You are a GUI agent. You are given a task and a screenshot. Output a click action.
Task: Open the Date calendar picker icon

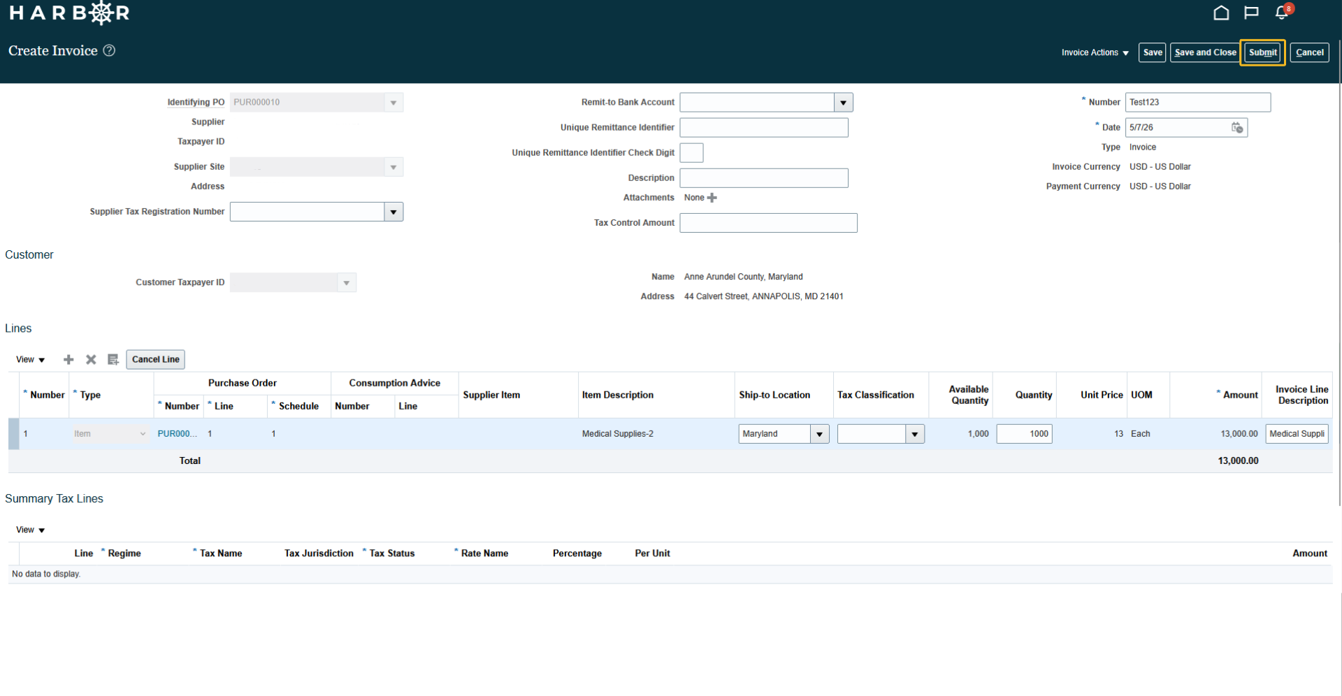click(1237, 127)
